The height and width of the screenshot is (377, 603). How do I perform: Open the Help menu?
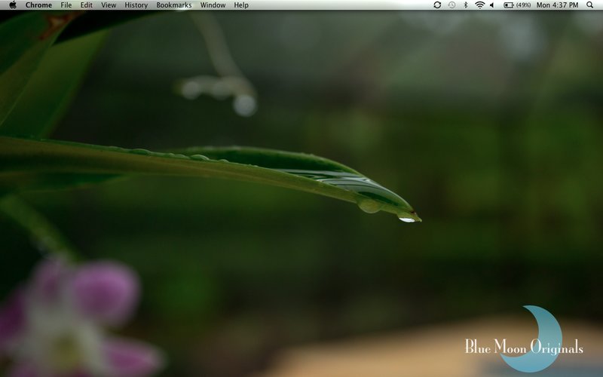(x=241, y=5)
